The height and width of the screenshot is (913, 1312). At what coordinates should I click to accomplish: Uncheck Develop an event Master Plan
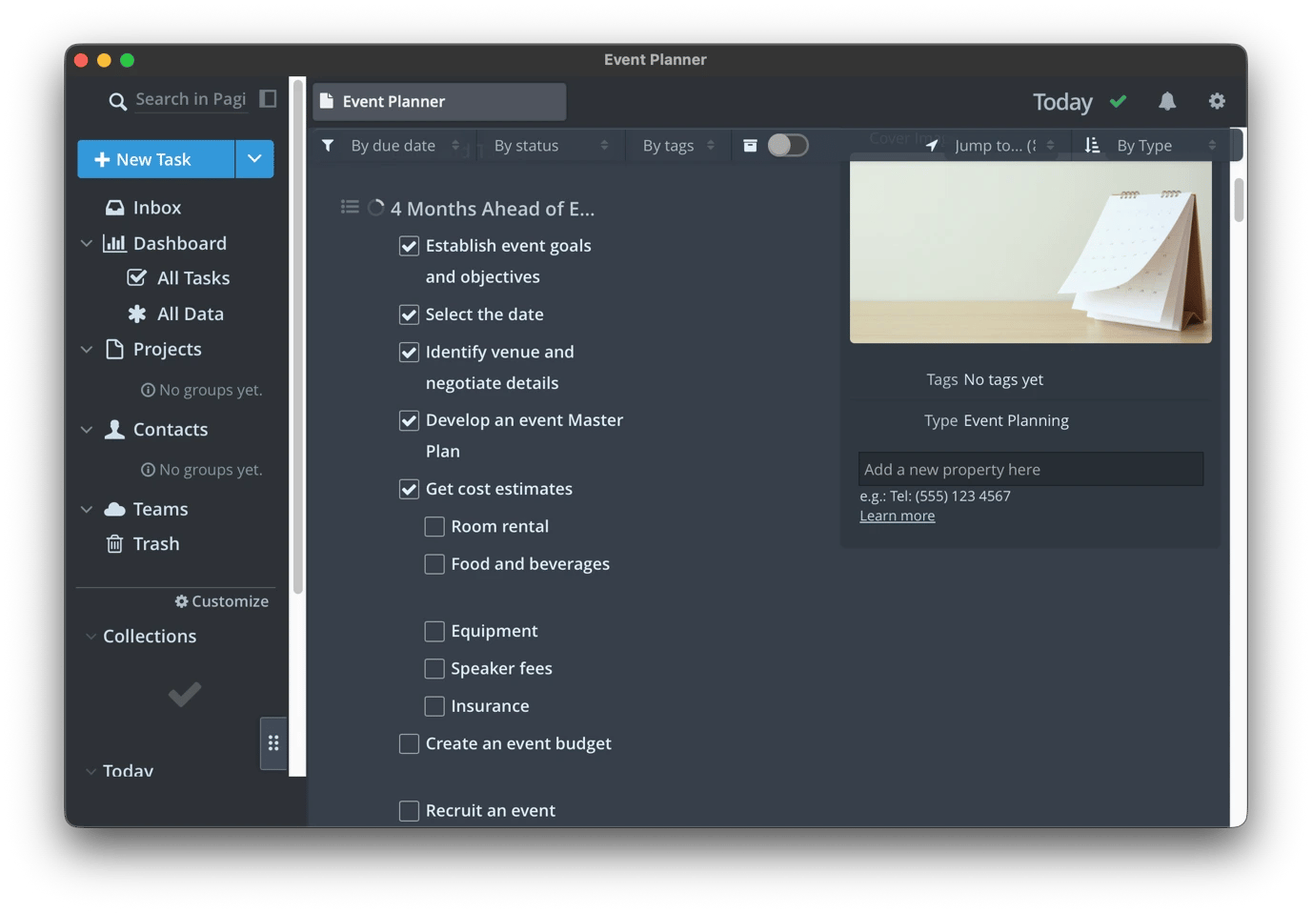click(409, 420)
